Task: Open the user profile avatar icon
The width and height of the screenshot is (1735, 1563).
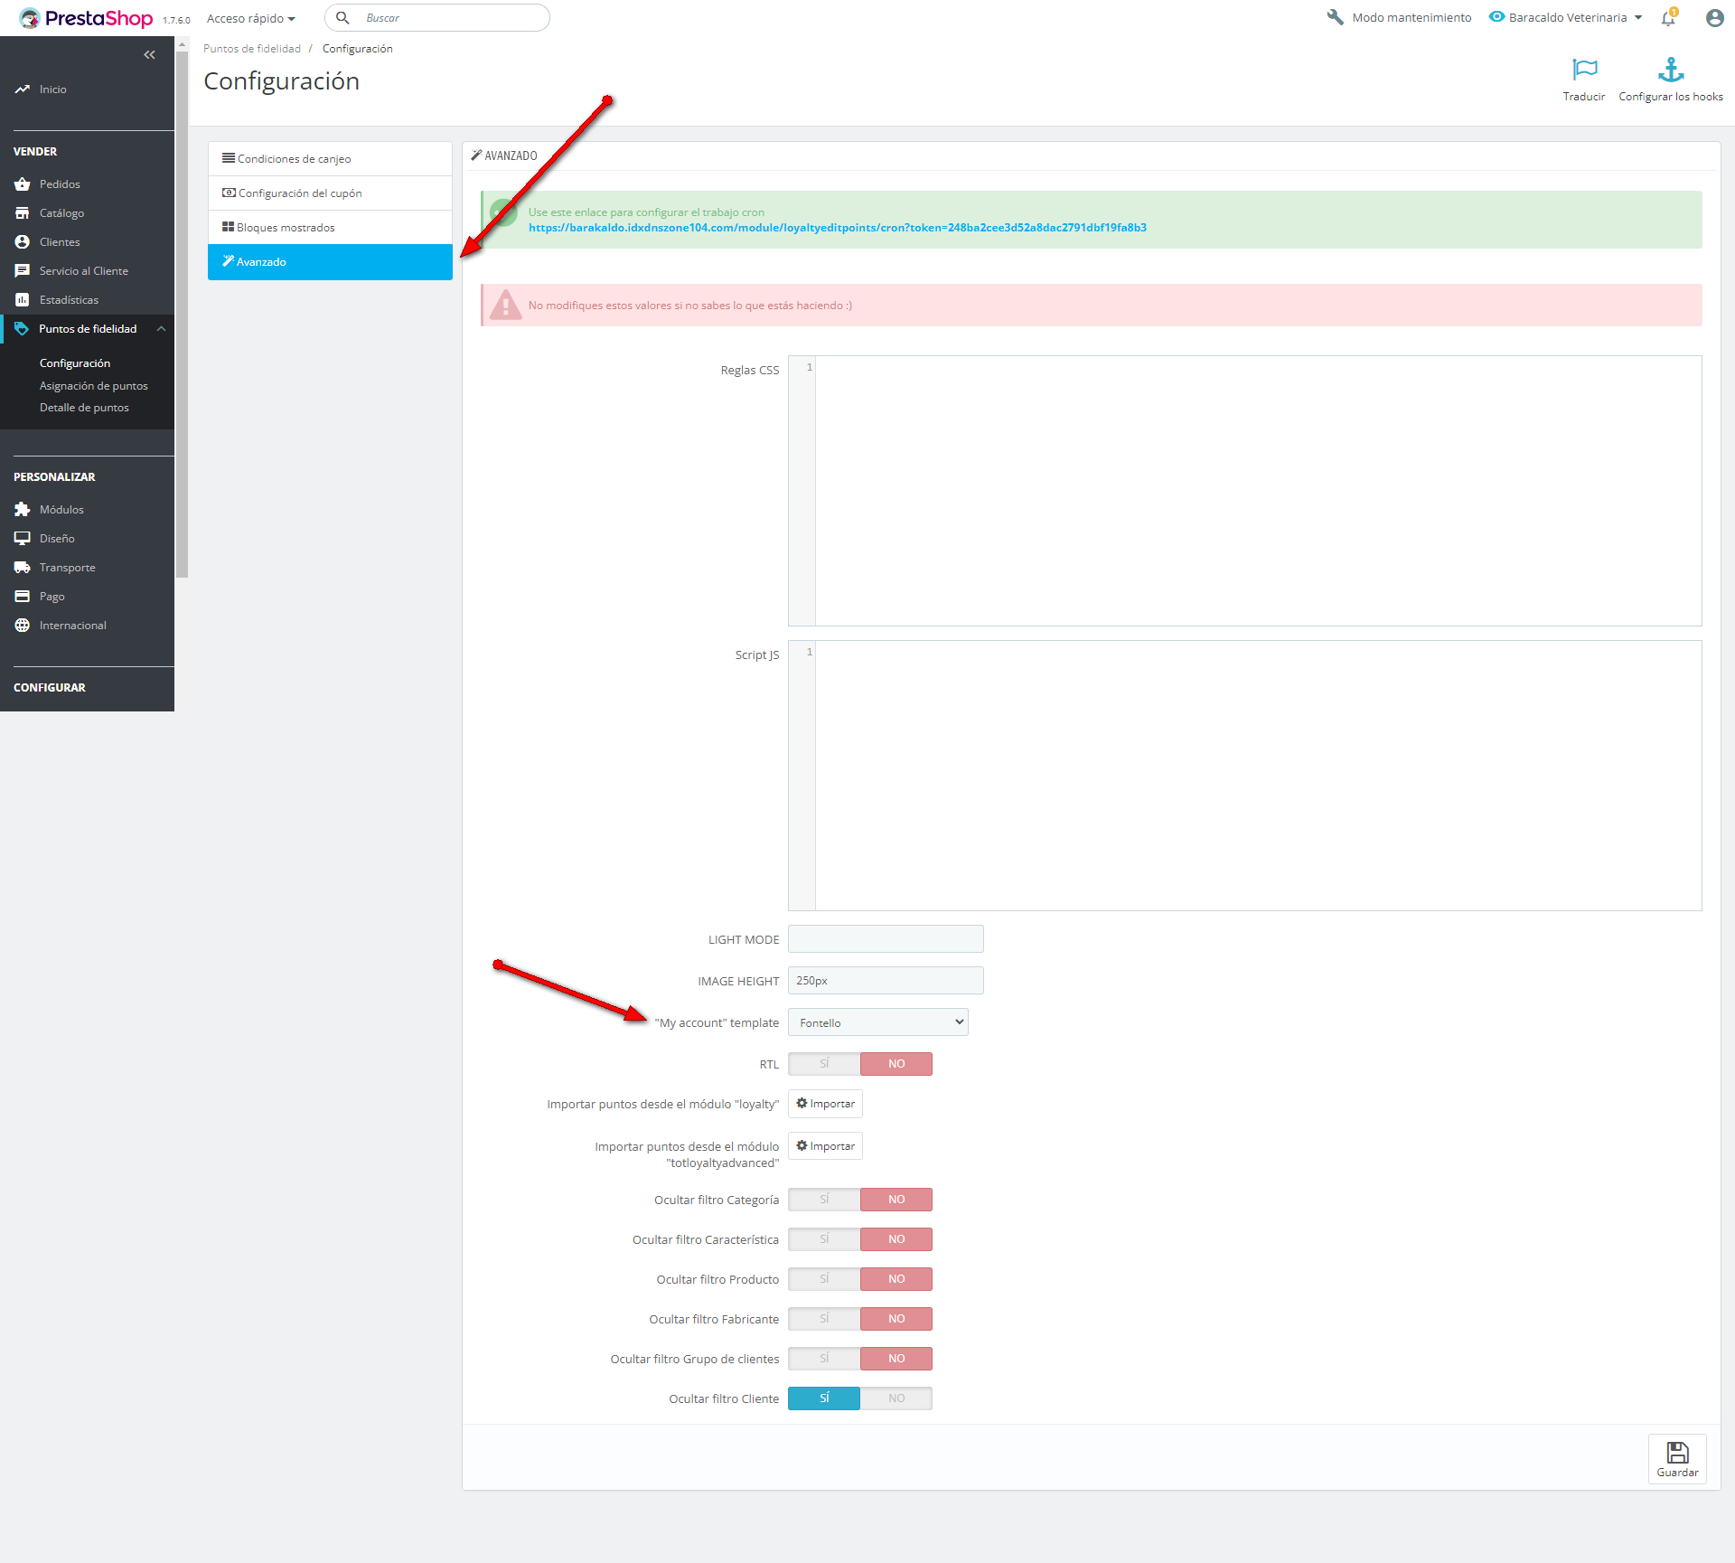Action: 1714,18
